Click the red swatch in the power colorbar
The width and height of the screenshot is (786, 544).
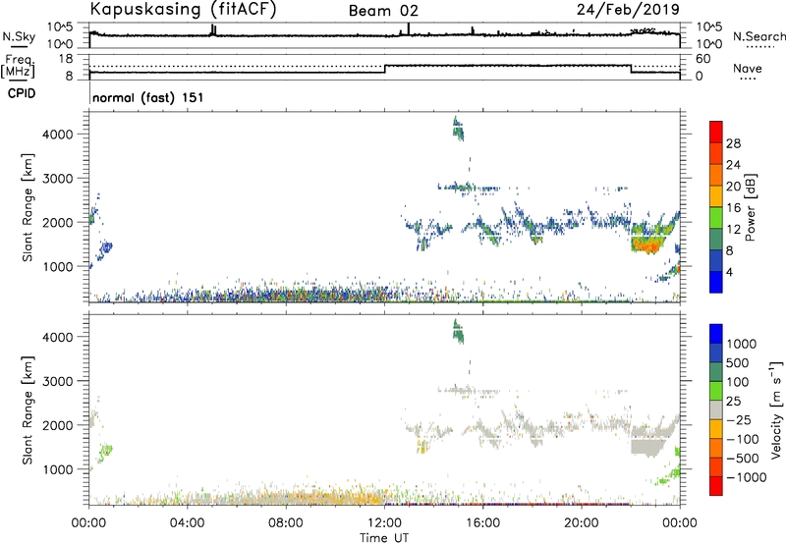click(716, 132)
